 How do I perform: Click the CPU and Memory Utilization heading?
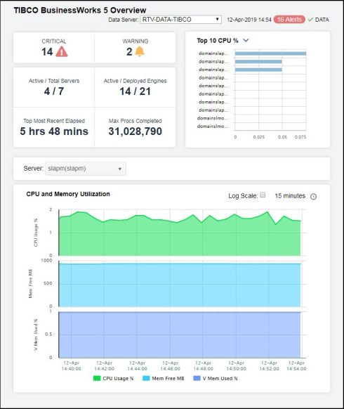tap(68, 194)
